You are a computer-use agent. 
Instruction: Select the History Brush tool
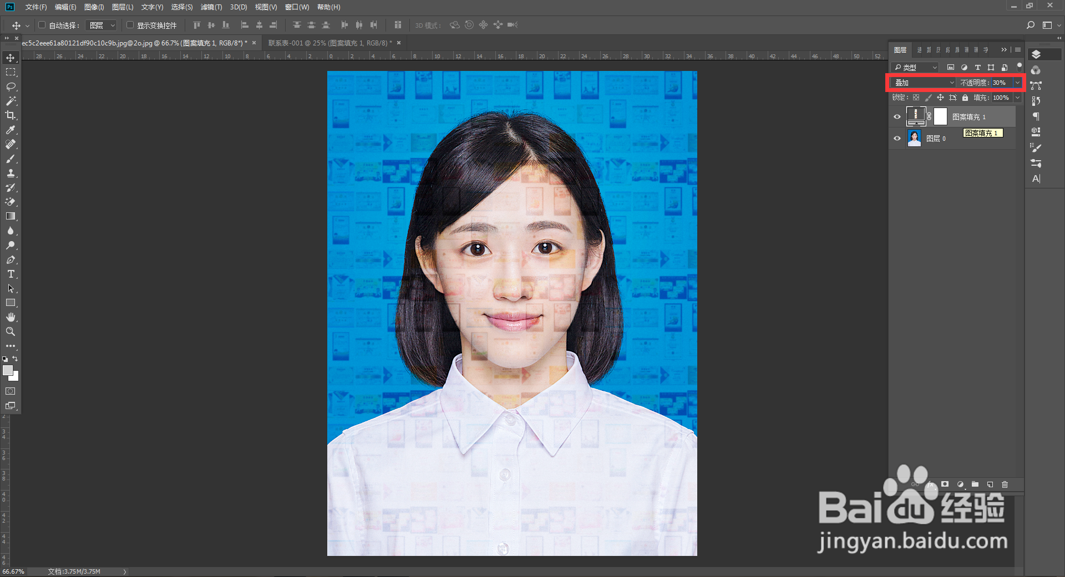click(11, 188)
